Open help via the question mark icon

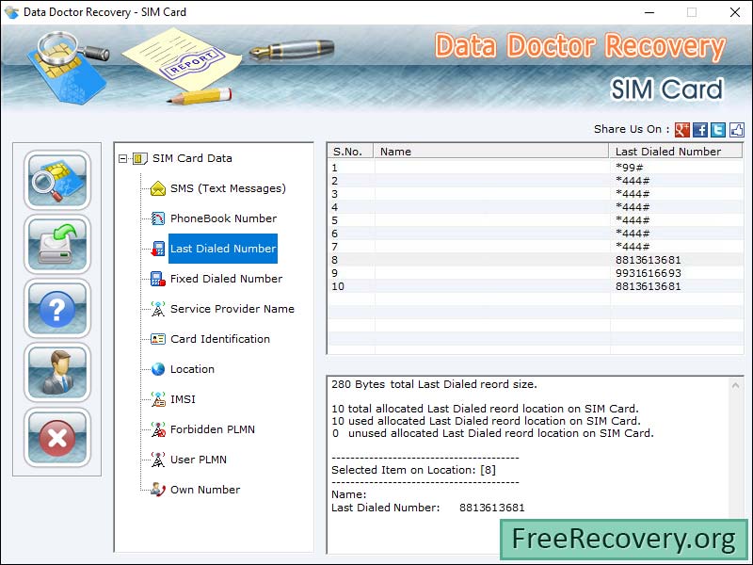tap(57, 307)
